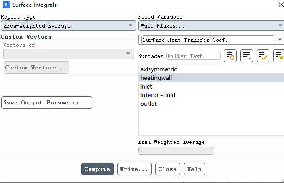Select the axisymmetric surface
Image resolution: width=284 pixels, height=183 pixels.
coord(159,69)
